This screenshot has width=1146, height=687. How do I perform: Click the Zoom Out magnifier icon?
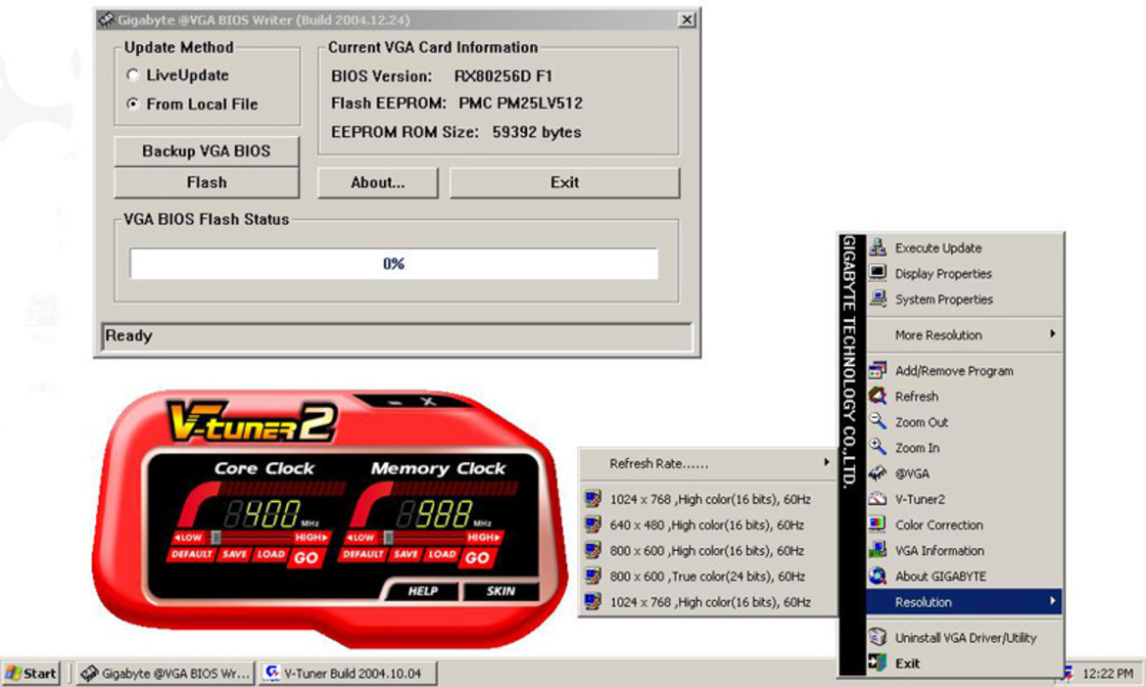click(877, 421)
